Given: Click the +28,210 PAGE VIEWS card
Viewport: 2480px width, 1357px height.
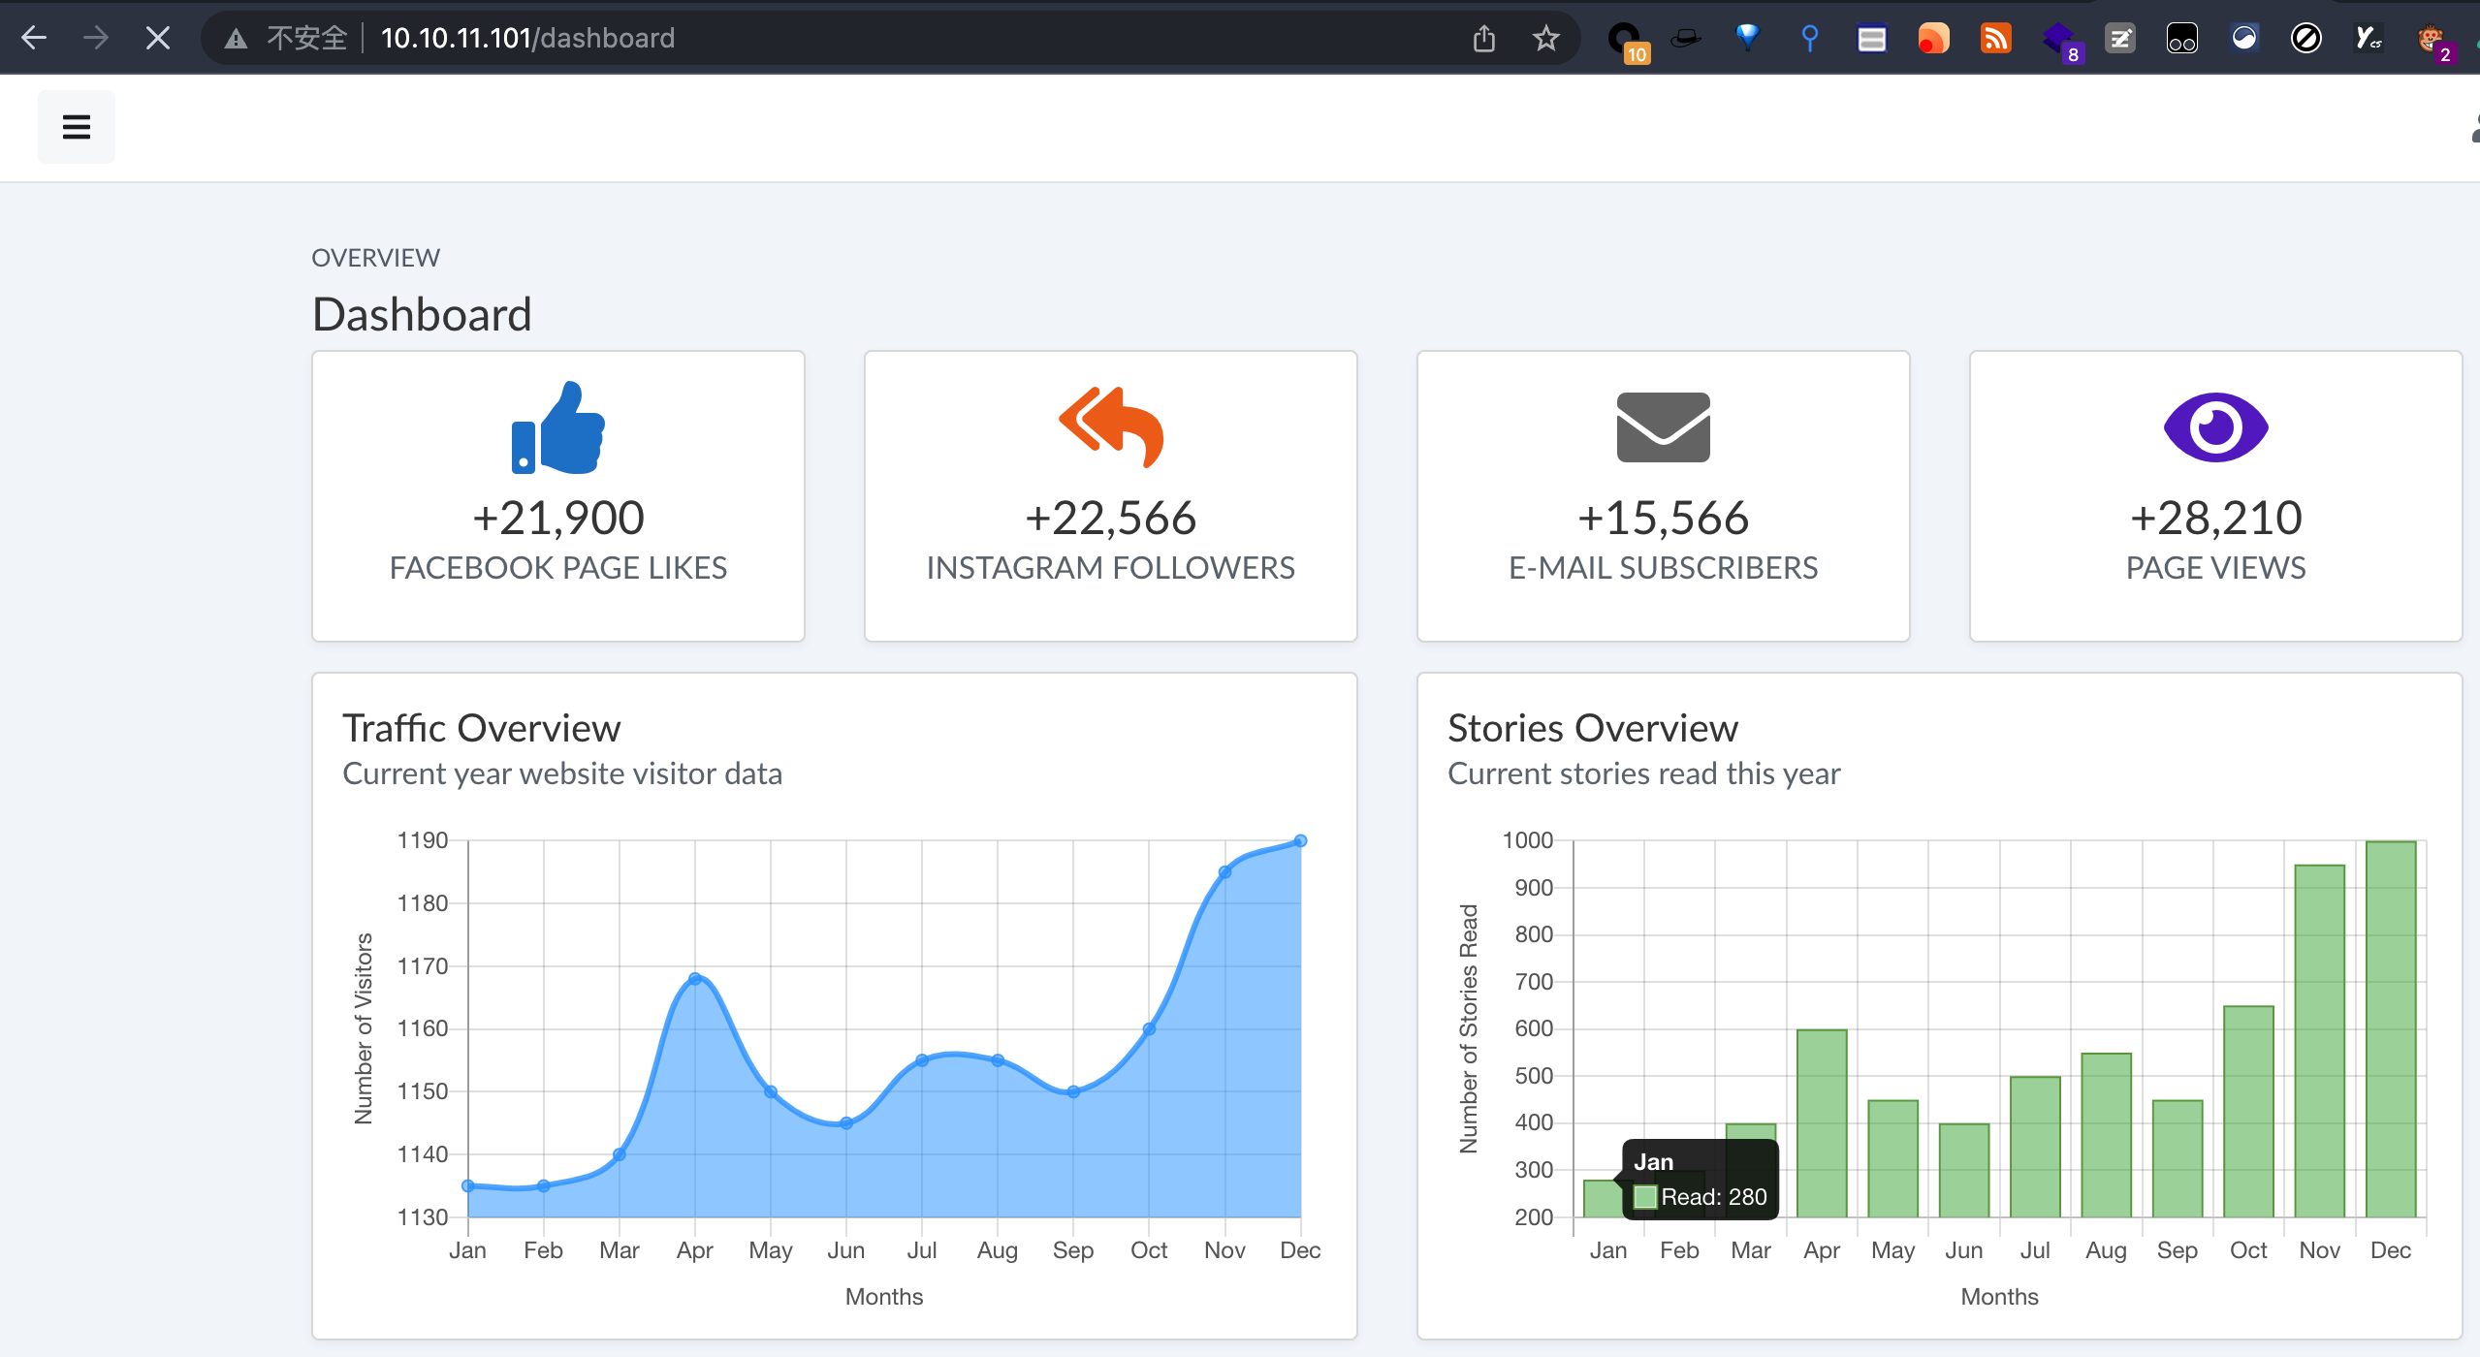Looking at the screenshot, I should pyautogui.click(x=2216, y=496).
